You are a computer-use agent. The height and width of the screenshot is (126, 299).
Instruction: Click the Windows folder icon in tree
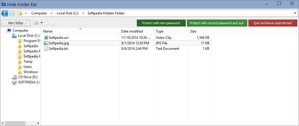tap(20, 72)
